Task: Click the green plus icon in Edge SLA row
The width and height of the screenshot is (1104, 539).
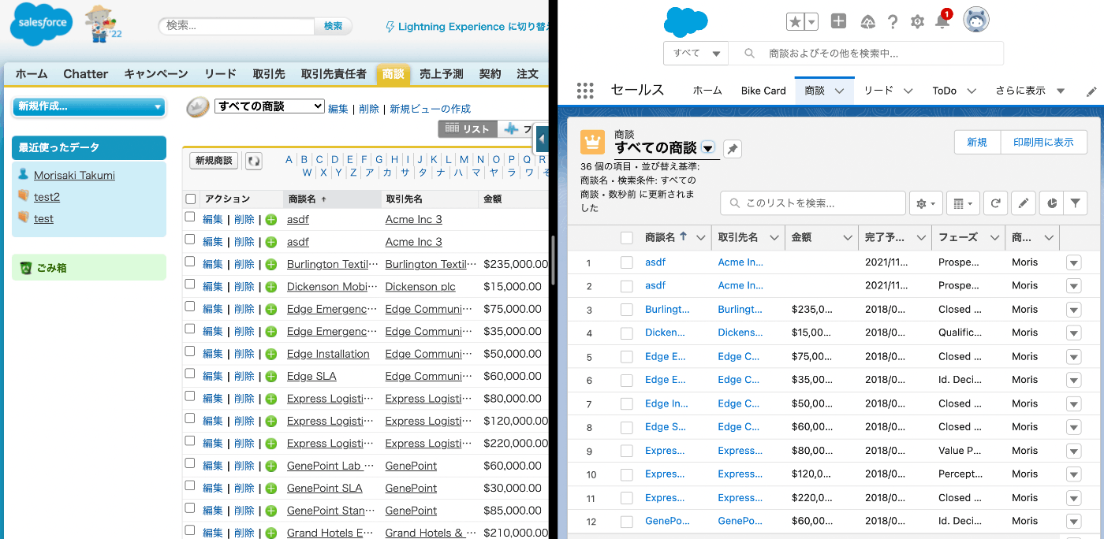Action: point(271,377)
